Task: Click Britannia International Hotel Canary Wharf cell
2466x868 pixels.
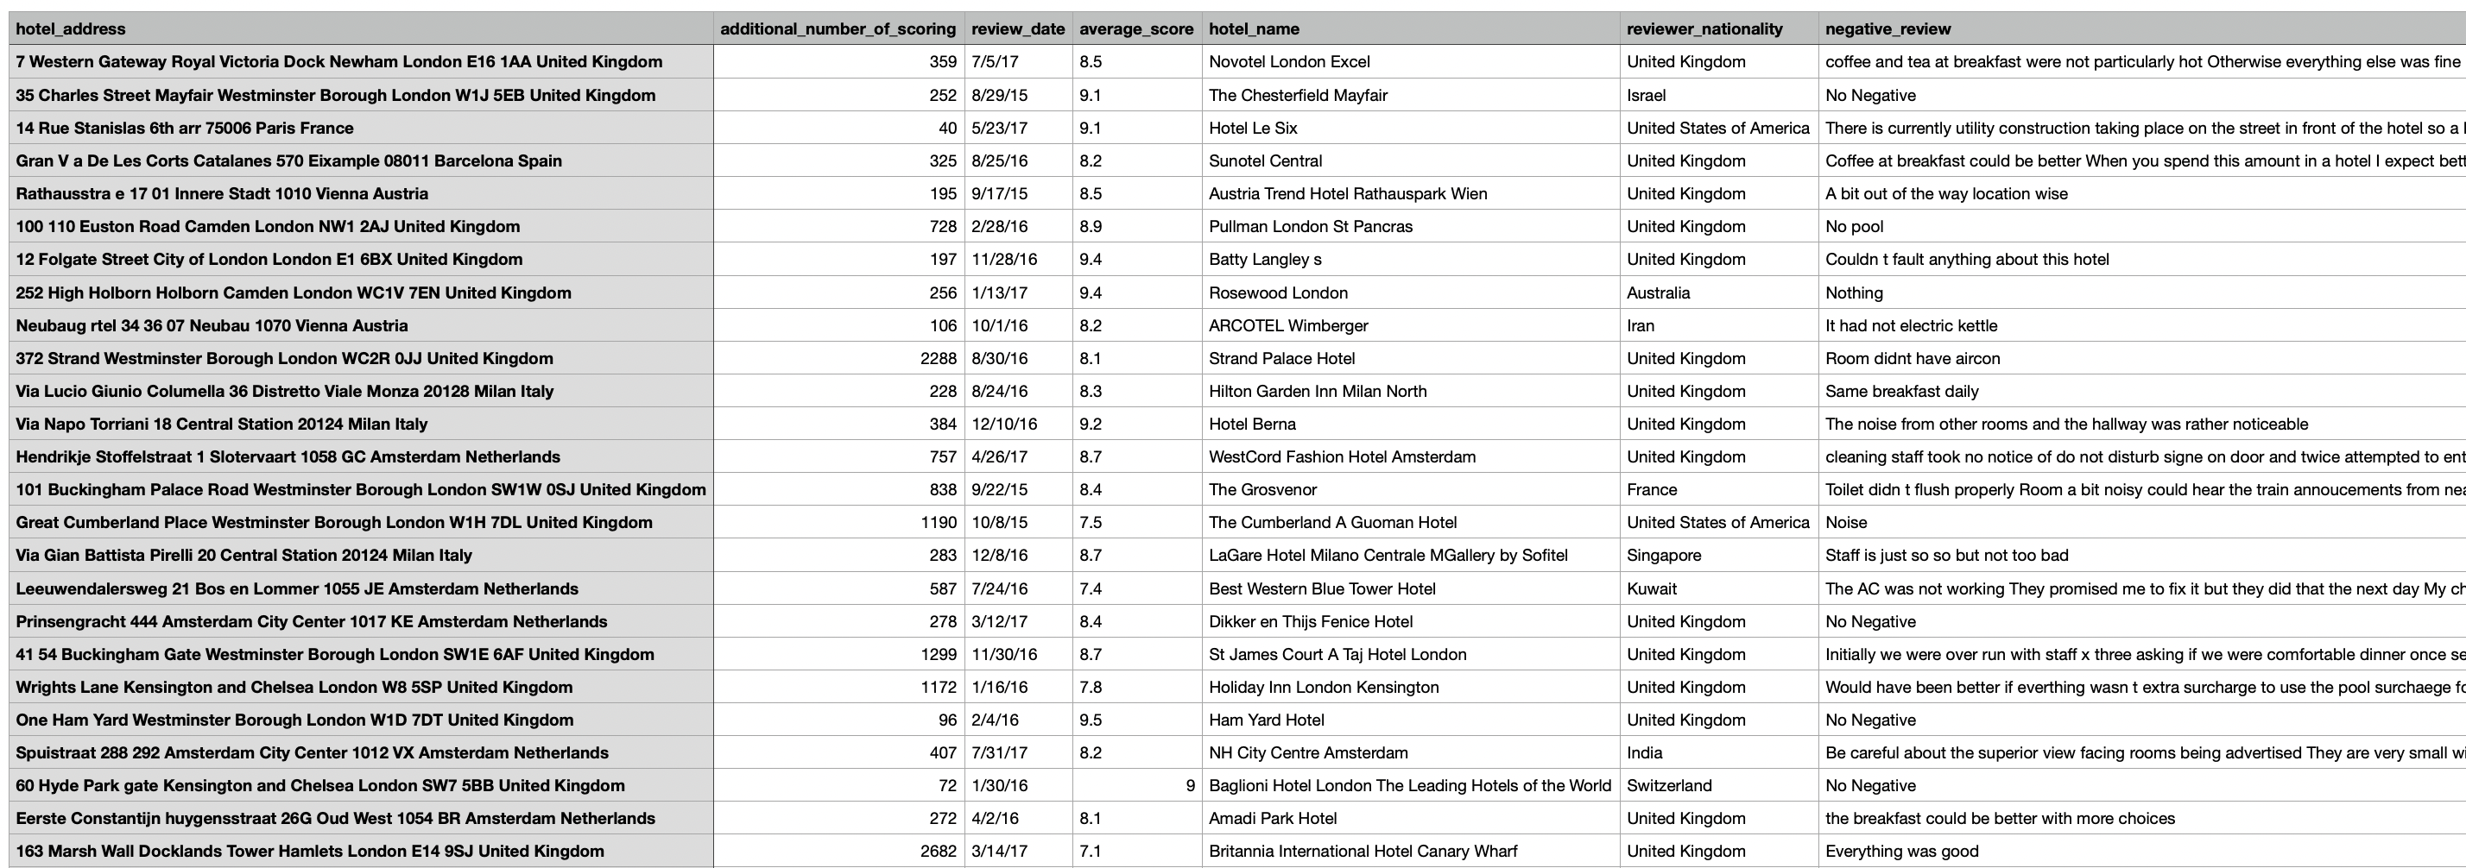Action: [x=1411, y=852]
